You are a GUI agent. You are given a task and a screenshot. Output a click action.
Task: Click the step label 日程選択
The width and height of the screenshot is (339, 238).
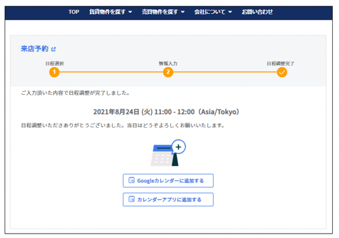click(54, 62)
